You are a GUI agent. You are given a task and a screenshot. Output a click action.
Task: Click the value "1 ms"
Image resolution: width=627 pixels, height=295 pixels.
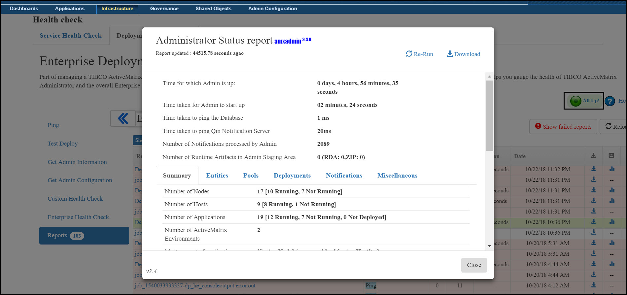tap(323, 118)
